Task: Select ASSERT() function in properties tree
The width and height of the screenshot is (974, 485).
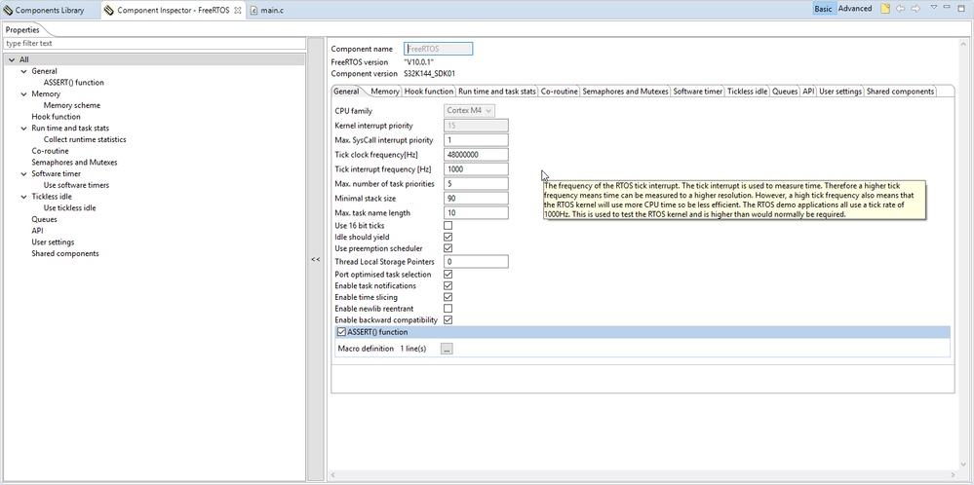Action: [74, 83]
